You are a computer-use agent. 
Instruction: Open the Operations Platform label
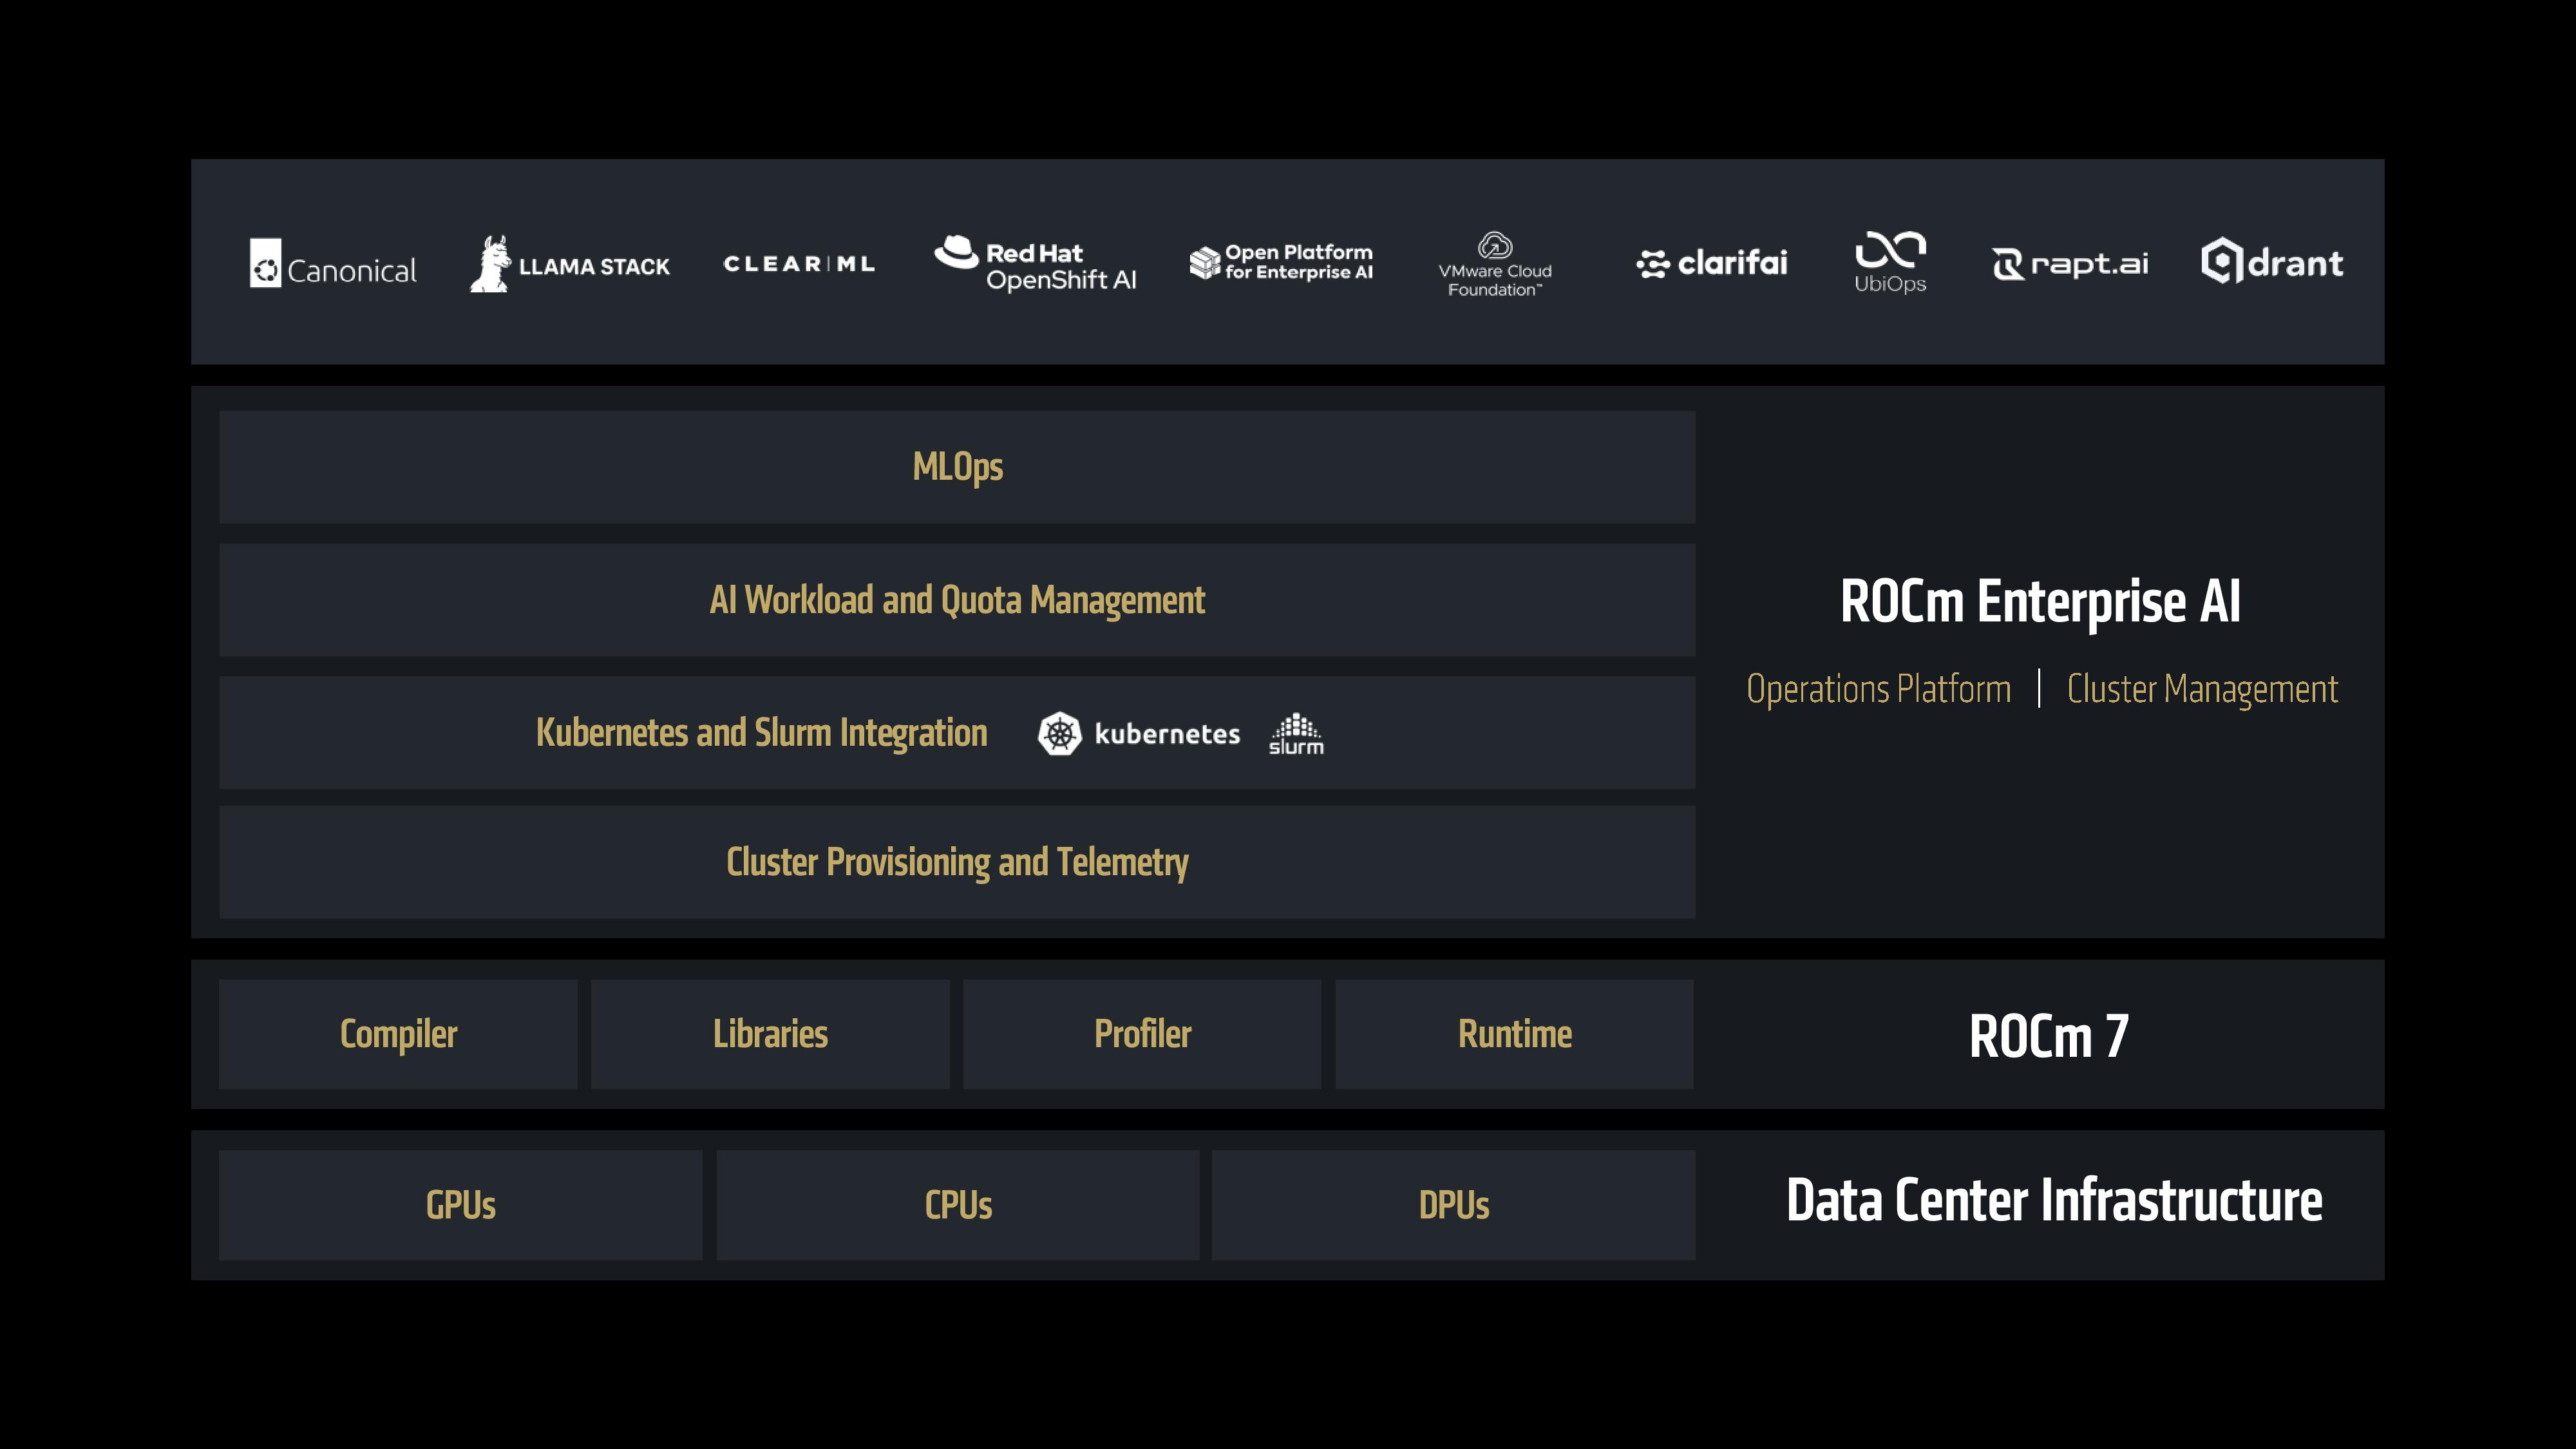1877,688
